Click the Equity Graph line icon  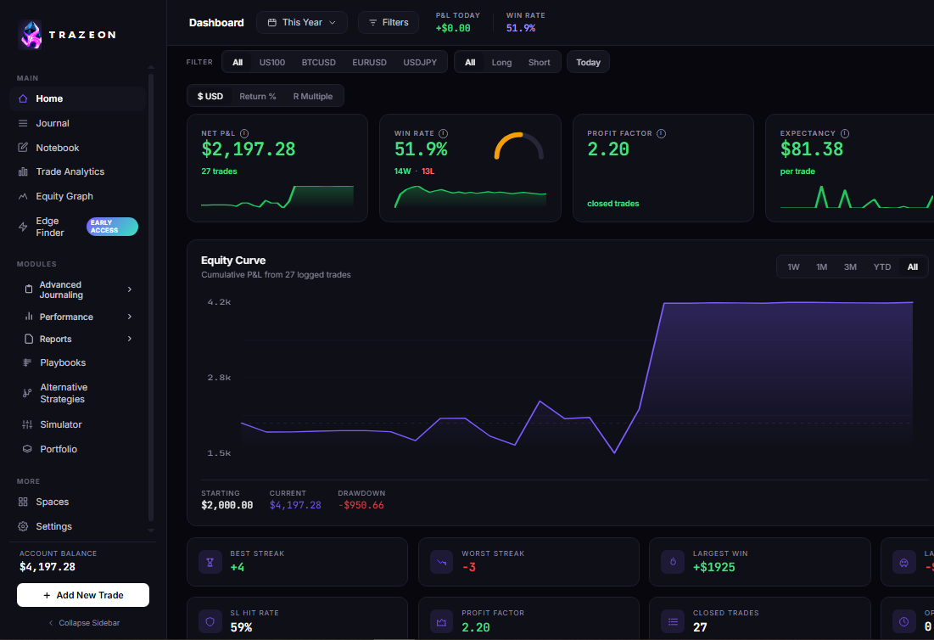(x=23, y=196)
